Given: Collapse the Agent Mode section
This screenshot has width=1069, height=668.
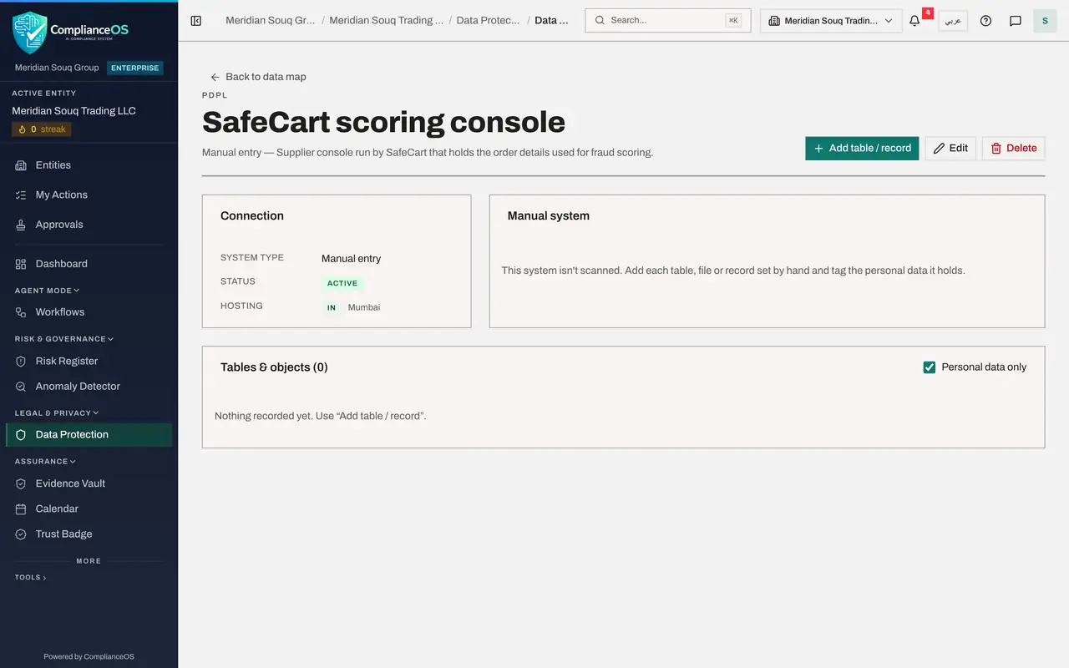Looking at the screenshot, I should [47, 291].
